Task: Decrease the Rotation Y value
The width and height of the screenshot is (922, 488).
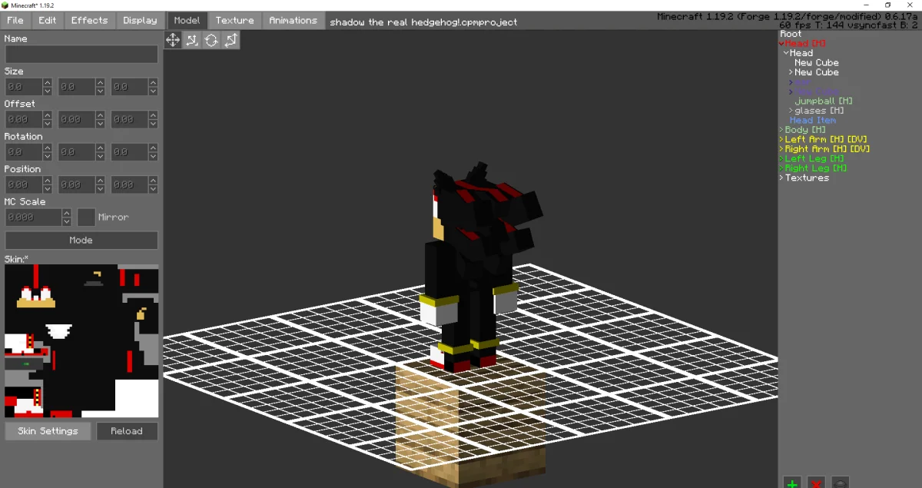Action: point(101,157)
